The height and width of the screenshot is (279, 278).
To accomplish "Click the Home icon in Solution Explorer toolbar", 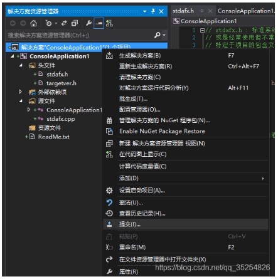I will pos(33,23).
